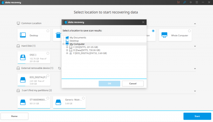Expand the F:[EOS_DIGITAL] drive node
213x122 pixels.
tap(67, 53)
